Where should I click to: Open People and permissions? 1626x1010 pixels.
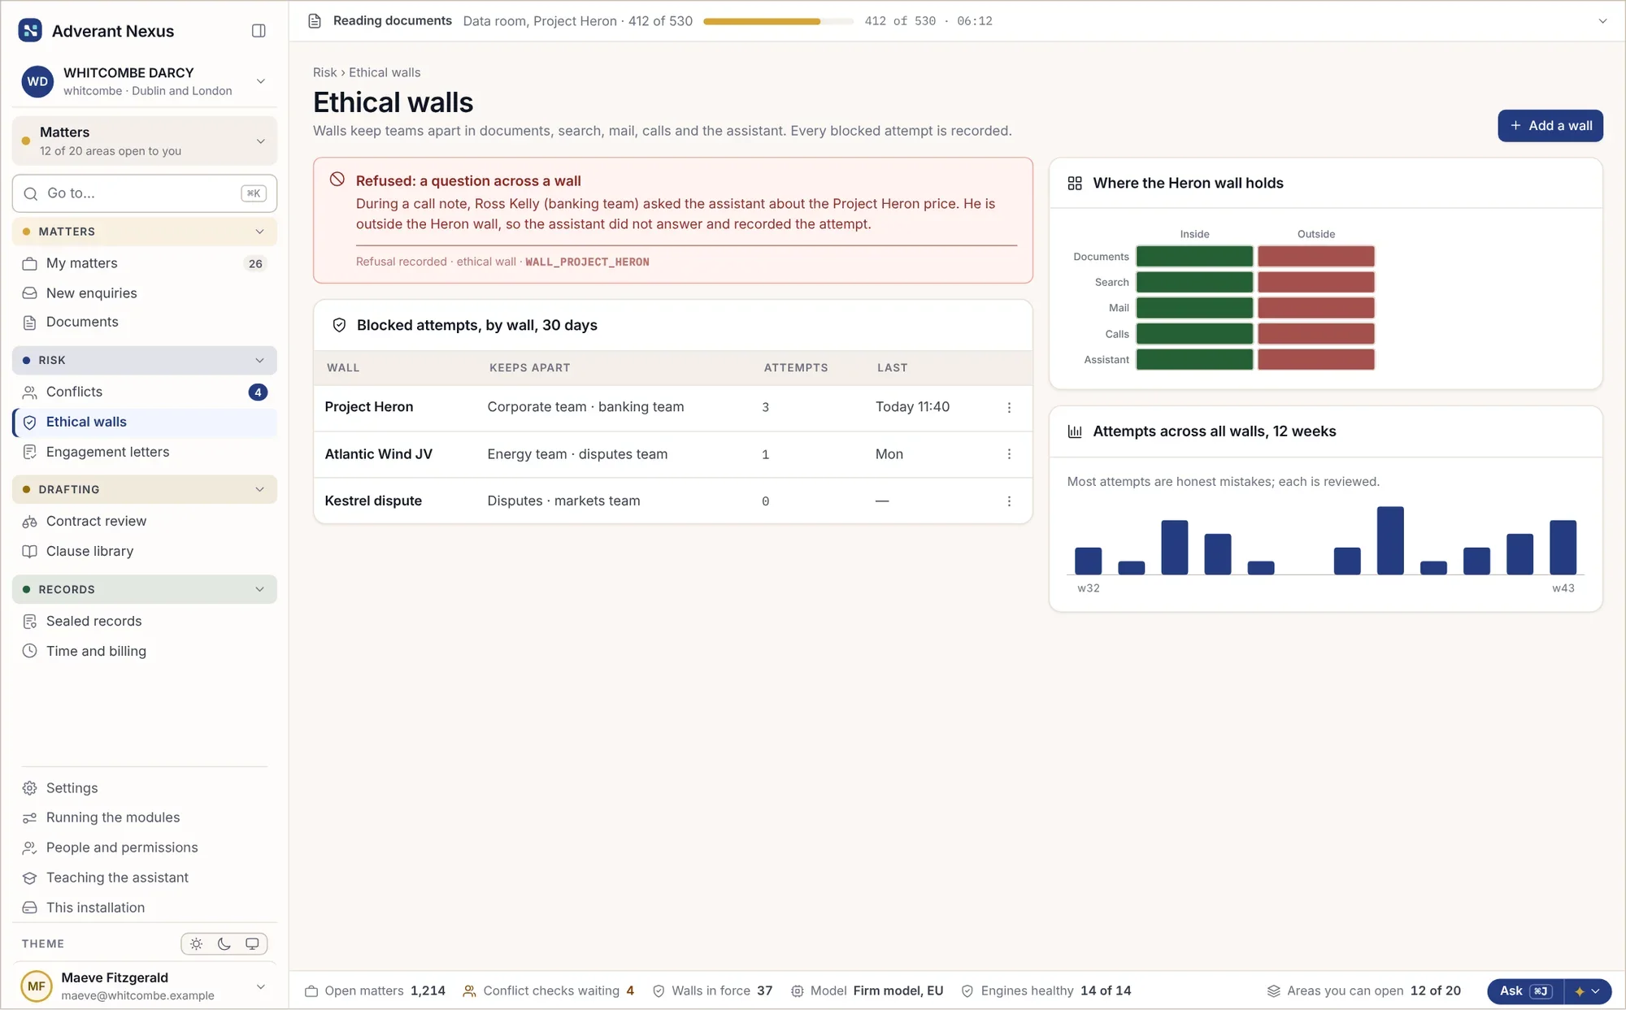point(145,847)
